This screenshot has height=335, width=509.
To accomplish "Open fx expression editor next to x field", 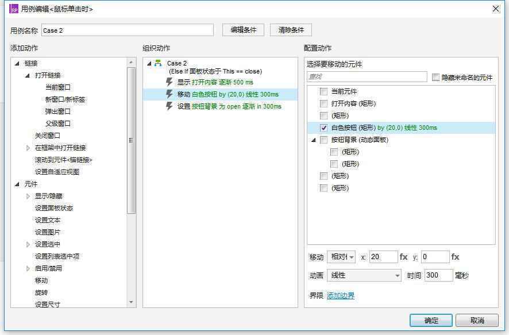I will pyautogui.click(x=403, y=257).
